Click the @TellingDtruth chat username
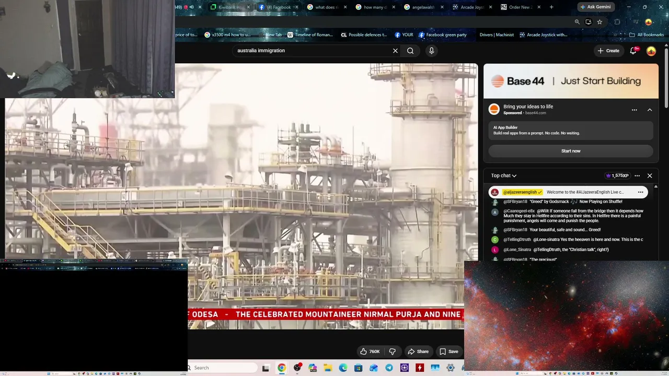This screenshot has width=669, height=376. (517, 240)
